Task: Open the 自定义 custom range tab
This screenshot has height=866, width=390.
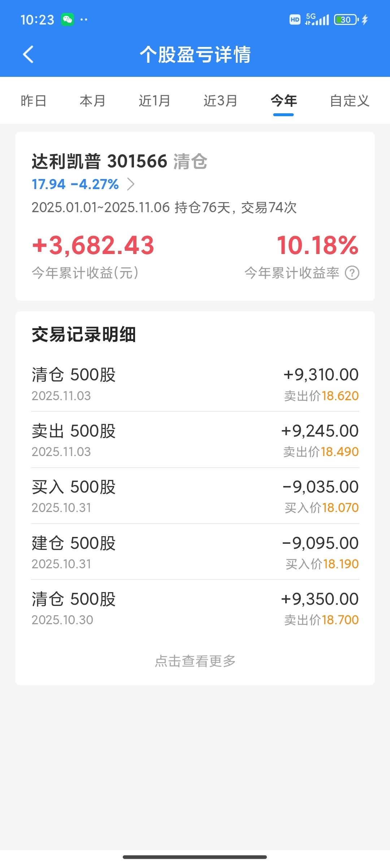Action: [x=350, y=101]
